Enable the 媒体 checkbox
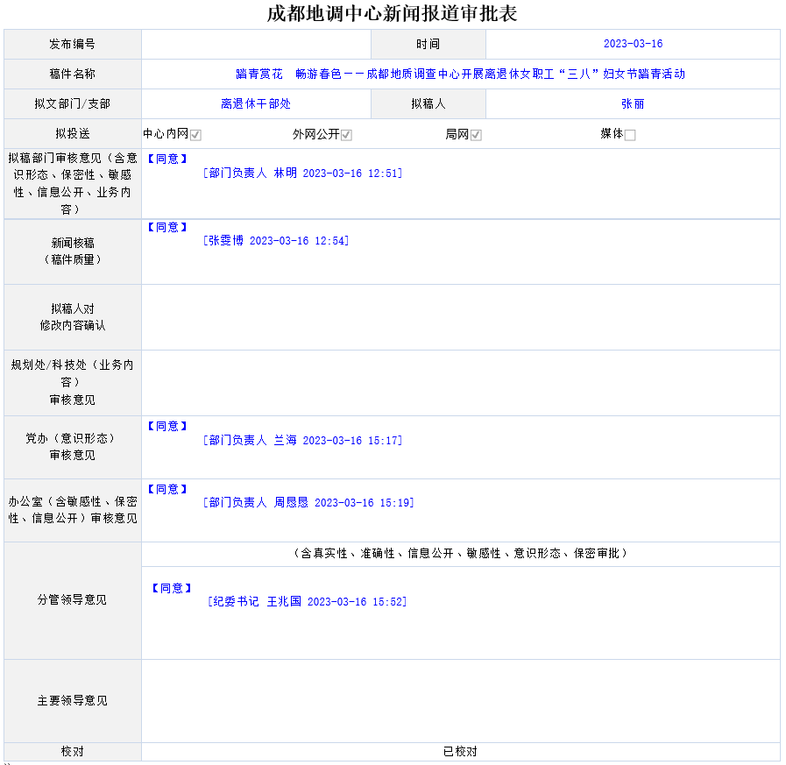 630,135
